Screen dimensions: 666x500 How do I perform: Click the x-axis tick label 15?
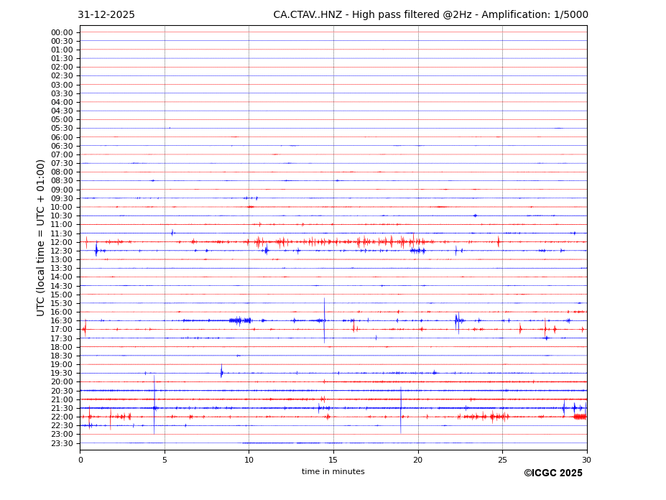pyautogui.click(x=333, y=460)
